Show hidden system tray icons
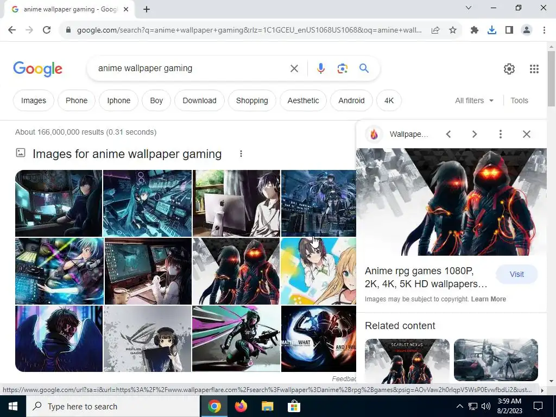556x417 pixels. point(459,406)
